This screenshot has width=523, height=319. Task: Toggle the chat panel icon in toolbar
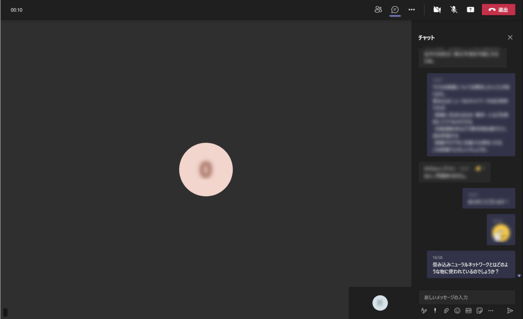click(x=395, y=10)
